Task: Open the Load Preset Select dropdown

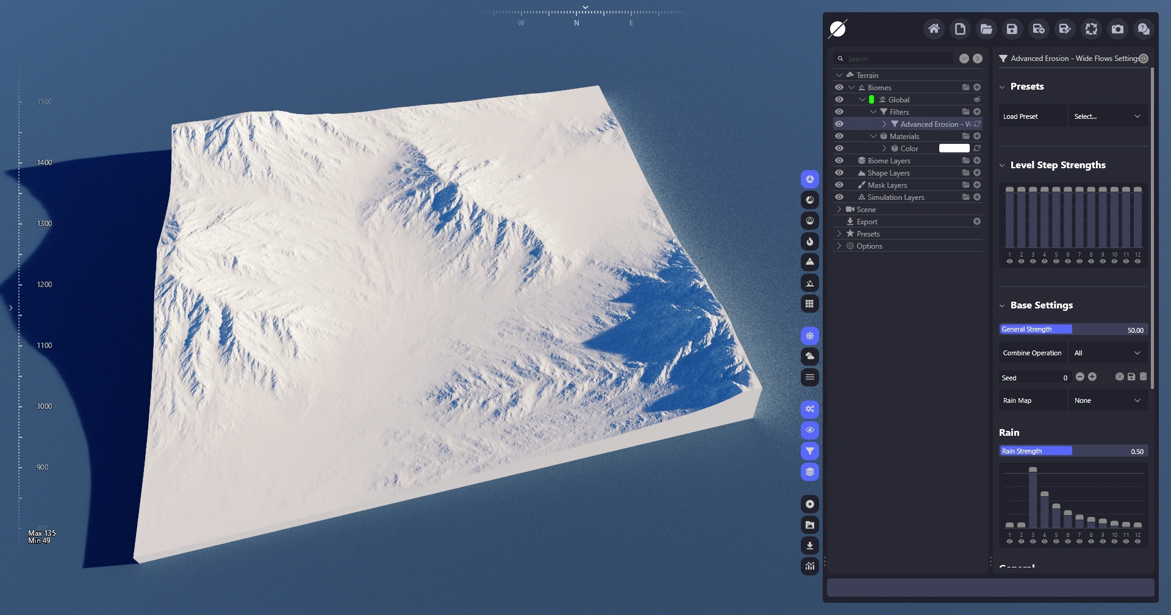Action: pos(1107,116)
